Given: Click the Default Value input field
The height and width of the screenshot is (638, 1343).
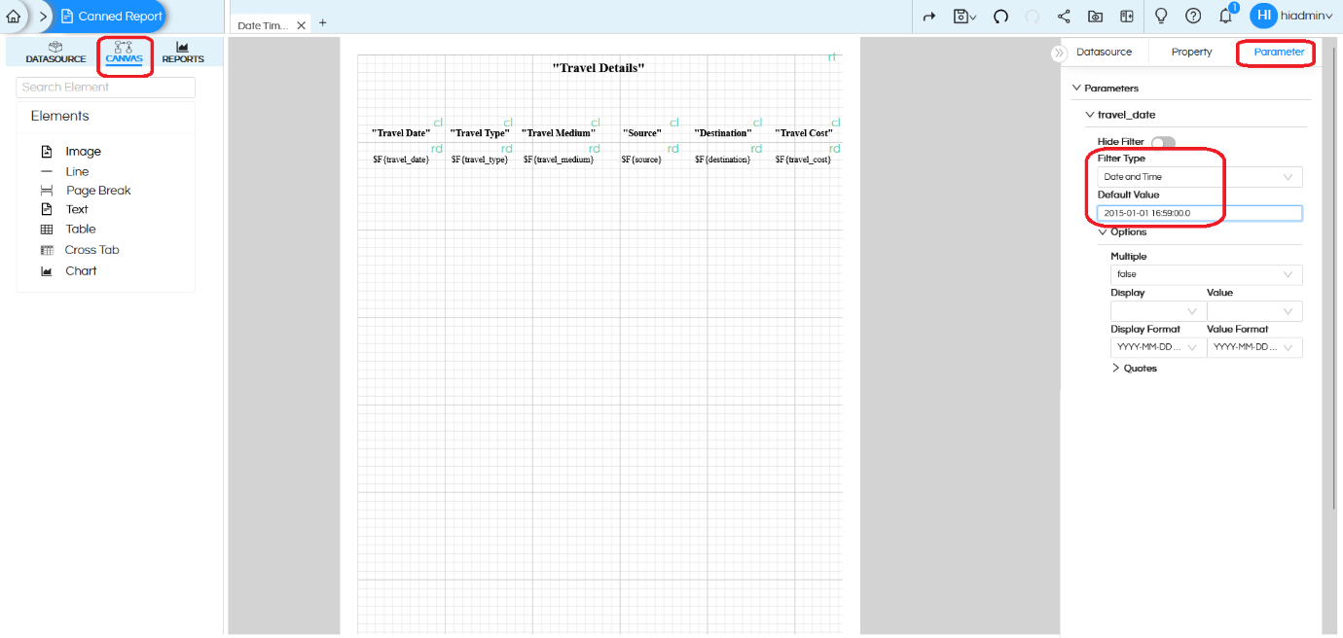Looking at the screenshot, I should click(1198, 212).
